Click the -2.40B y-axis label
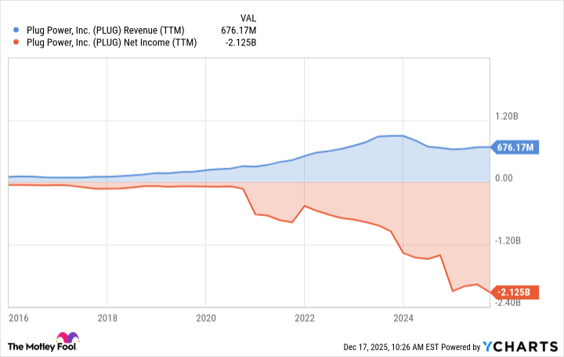Image resolution: width=564 pixels, height=357 pixels. click(x=506, y=302)
